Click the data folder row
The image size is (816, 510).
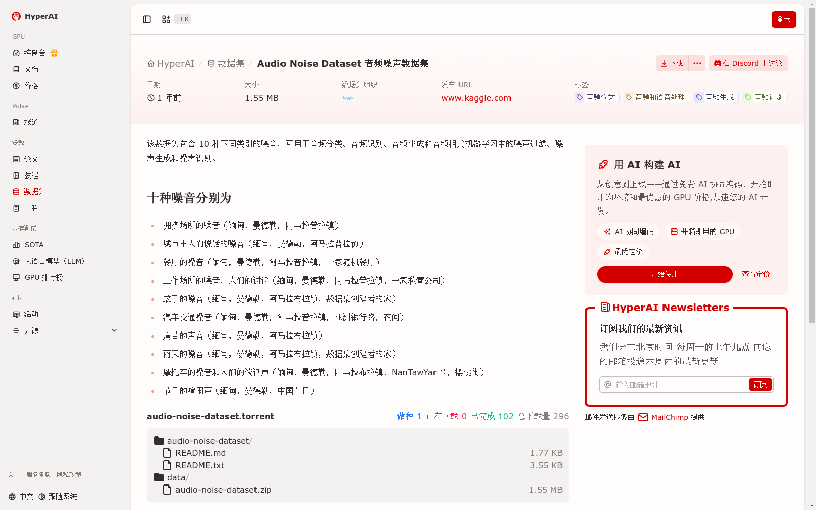(358, 477)
